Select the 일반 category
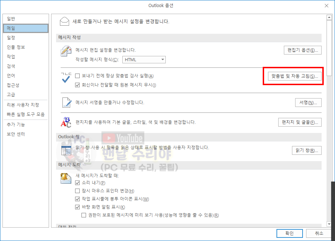 pos(26,19)
